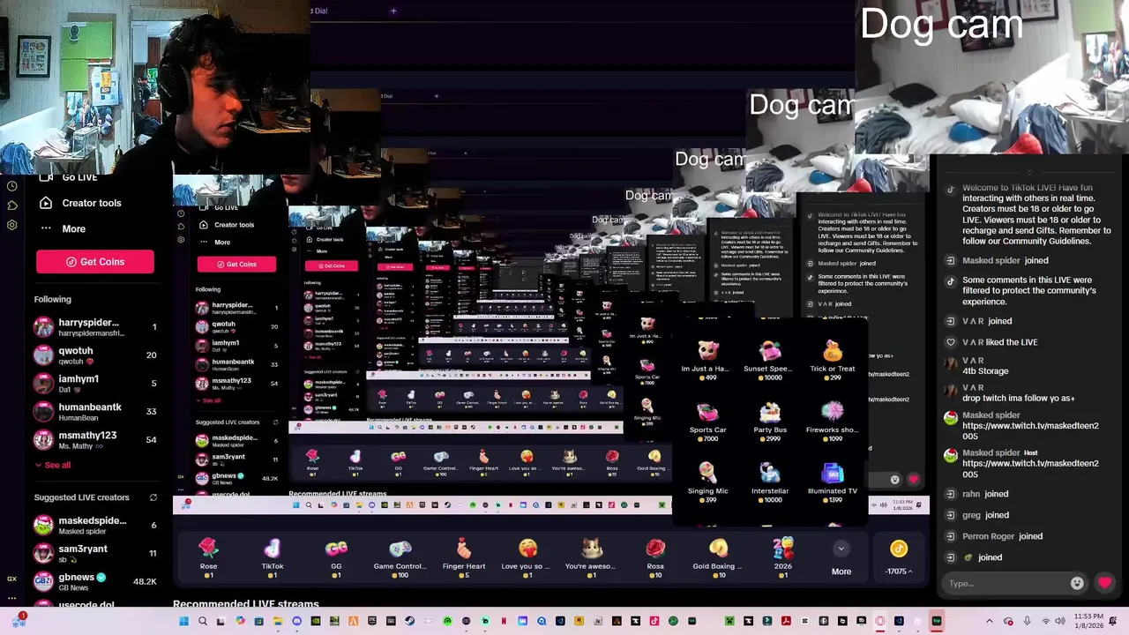Send the GG gift in bottom gift bar

[336, 557]
